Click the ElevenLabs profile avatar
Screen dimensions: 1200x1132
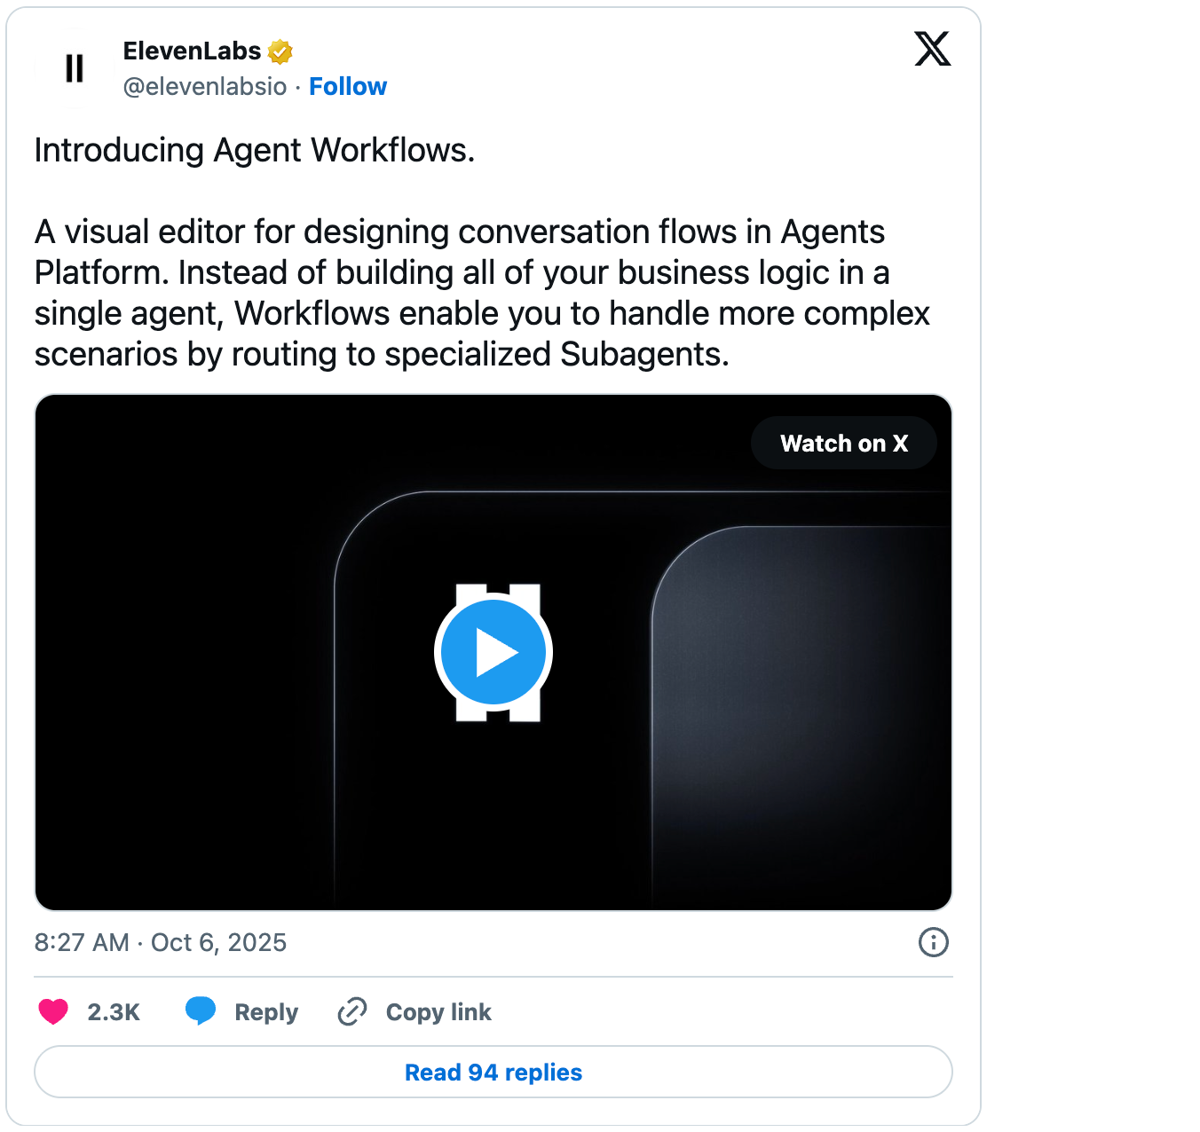tap(75, 68)
